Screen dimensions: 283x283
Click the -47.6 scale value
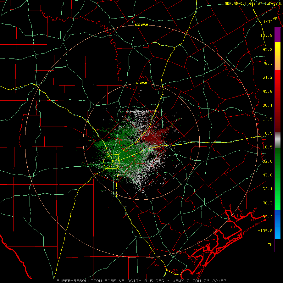[x=266, y=175]
